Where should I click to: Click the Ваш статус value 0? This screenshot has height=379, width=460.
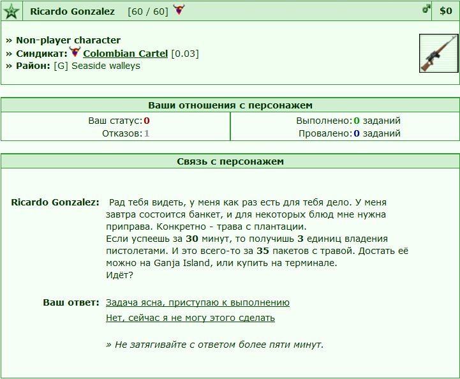(147, 121)
